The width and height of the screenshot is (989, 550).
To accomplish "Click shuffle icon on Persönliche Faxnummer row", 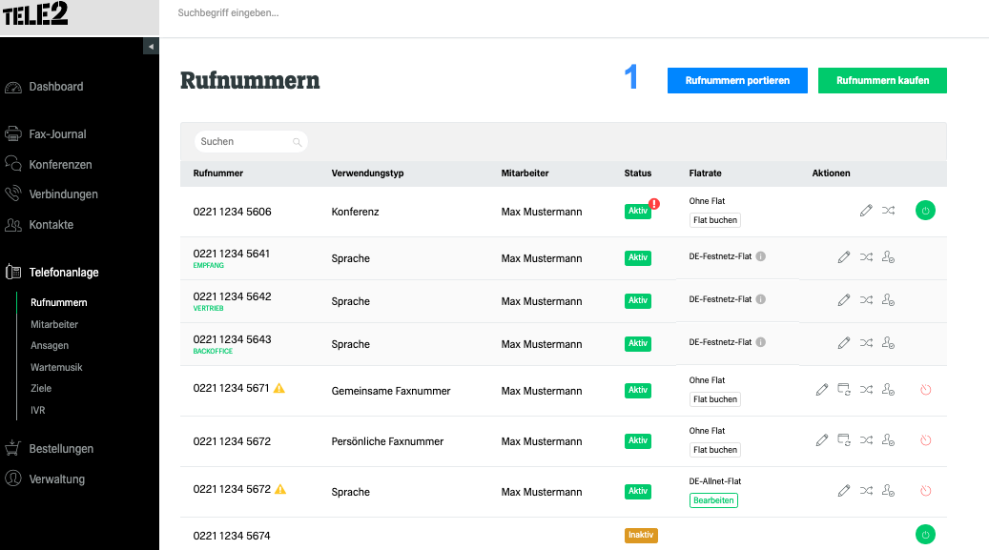I will pyautogui.click(x=866, y=440).
